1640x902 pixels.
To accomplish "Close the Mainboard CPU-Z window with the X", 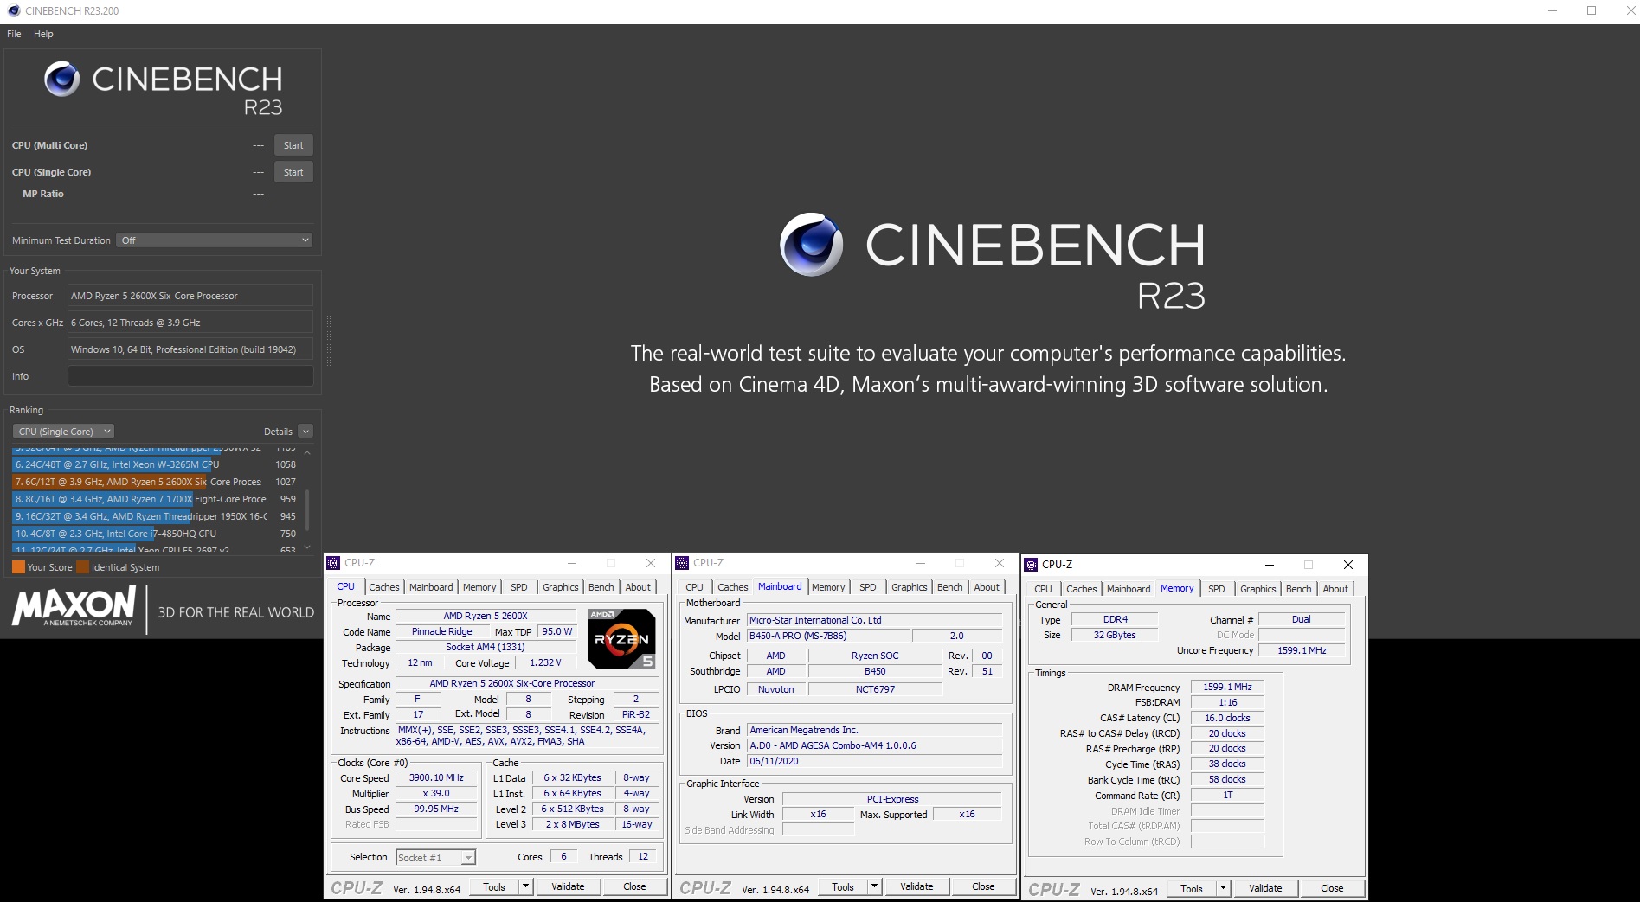I will coord(1000,563).
